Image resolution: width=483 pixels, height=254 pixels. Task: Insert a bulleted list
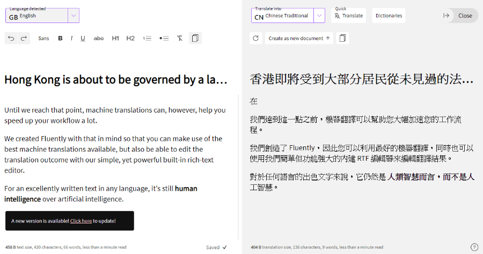point(164,38)
